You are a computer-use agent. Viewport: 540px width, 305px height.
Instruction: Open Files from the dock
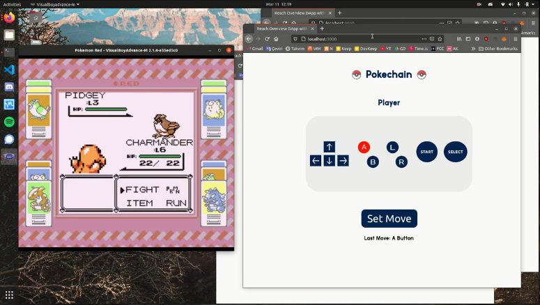point(9,35)
